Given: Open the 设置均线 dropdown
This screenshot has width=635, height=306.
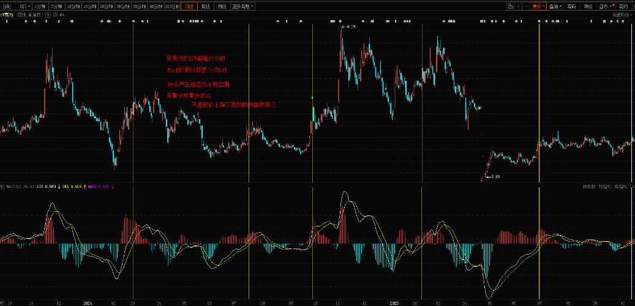Looking at the screenshot, I should 623,15.
